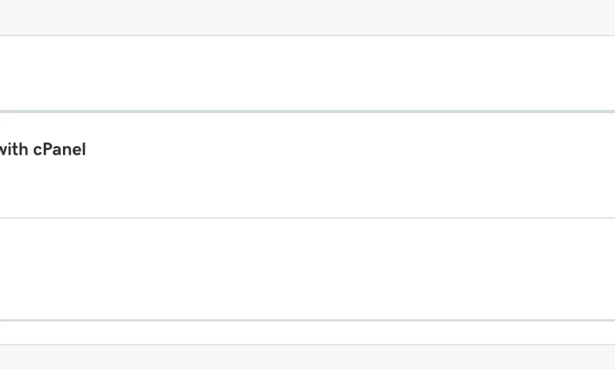Click the border line under the gray header

(307, 35)
